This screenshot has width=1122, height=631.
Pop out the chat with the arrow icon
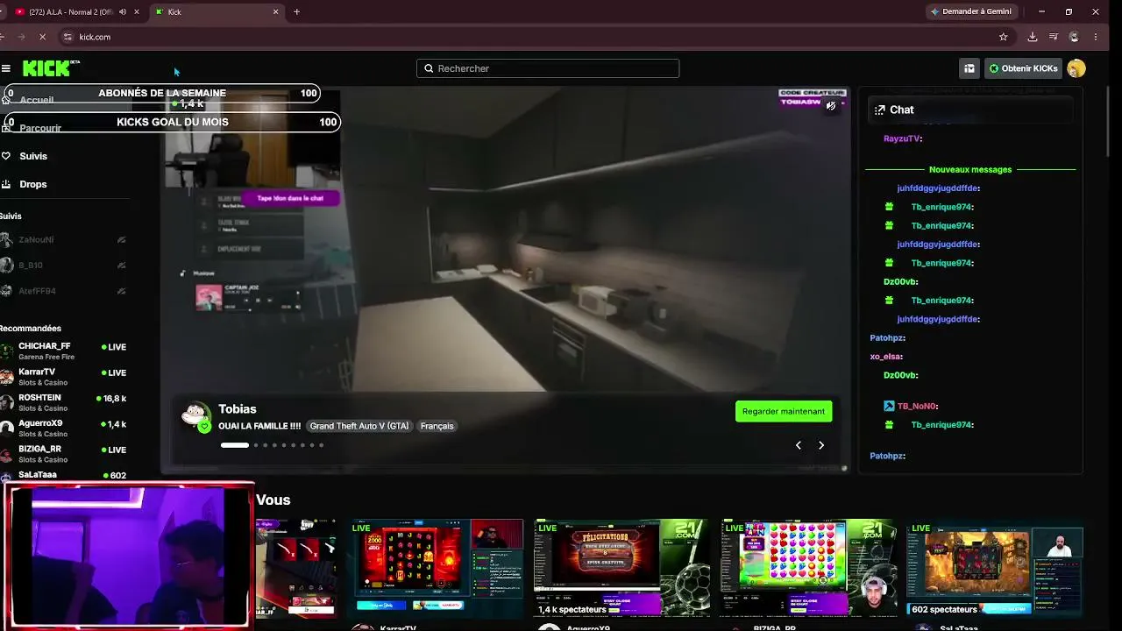pos(879,110)
